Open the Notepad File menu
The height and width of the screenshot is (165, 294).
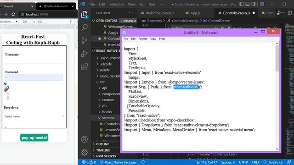pyautogui.click(x=125, y=38)
